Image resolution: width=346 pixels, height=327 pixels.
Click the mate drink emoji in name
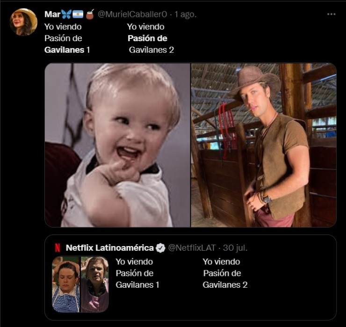coord(90,15)
